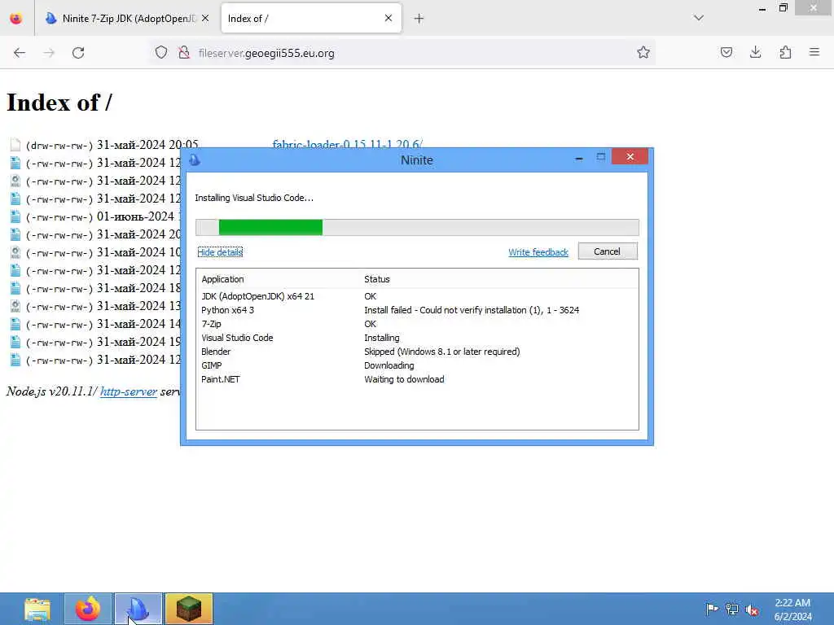Open the network tray icon

[x=732, y=609]
